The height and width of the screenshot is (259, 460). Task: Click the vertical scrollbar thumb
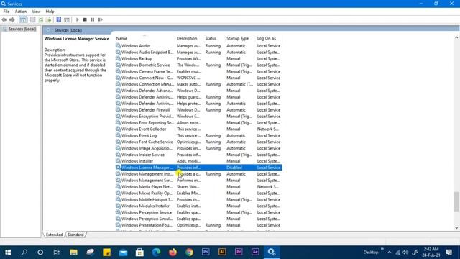(x=456, y=201)
